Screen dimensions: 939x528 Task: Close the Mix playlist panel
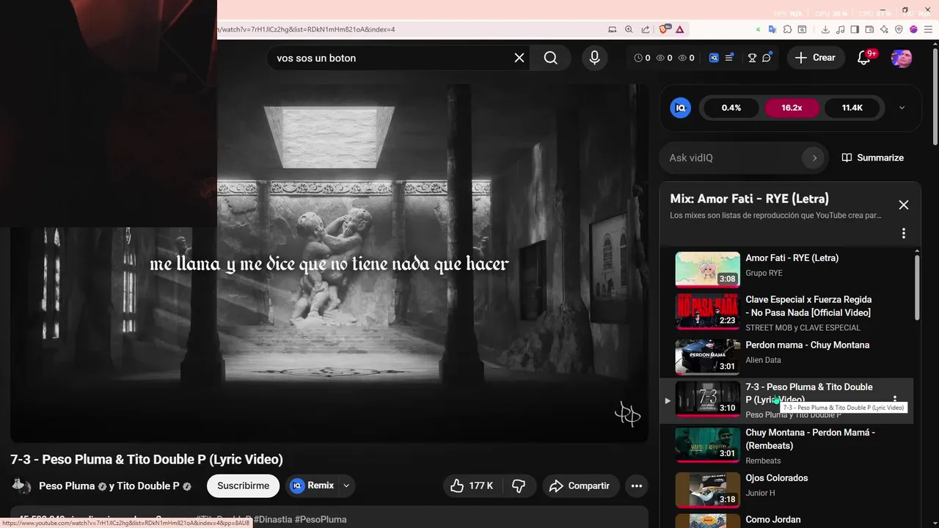(904, 205)
